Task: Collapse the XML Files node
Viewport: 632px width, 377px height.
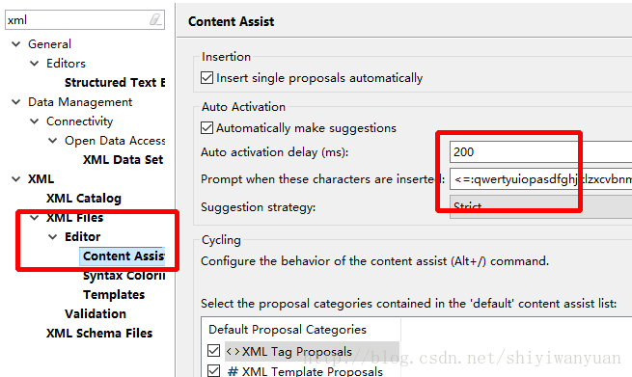Action: coord(35,218)
